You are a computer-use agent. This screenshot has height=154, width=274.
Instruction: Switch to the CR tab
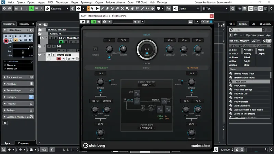253,24
